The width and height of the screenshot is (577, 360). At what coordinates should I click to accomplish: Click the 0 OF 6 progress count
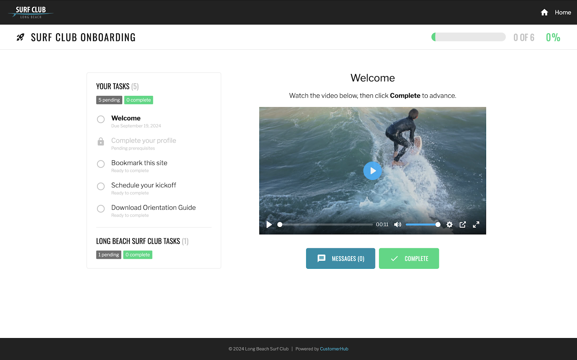(x=524, y=37)
